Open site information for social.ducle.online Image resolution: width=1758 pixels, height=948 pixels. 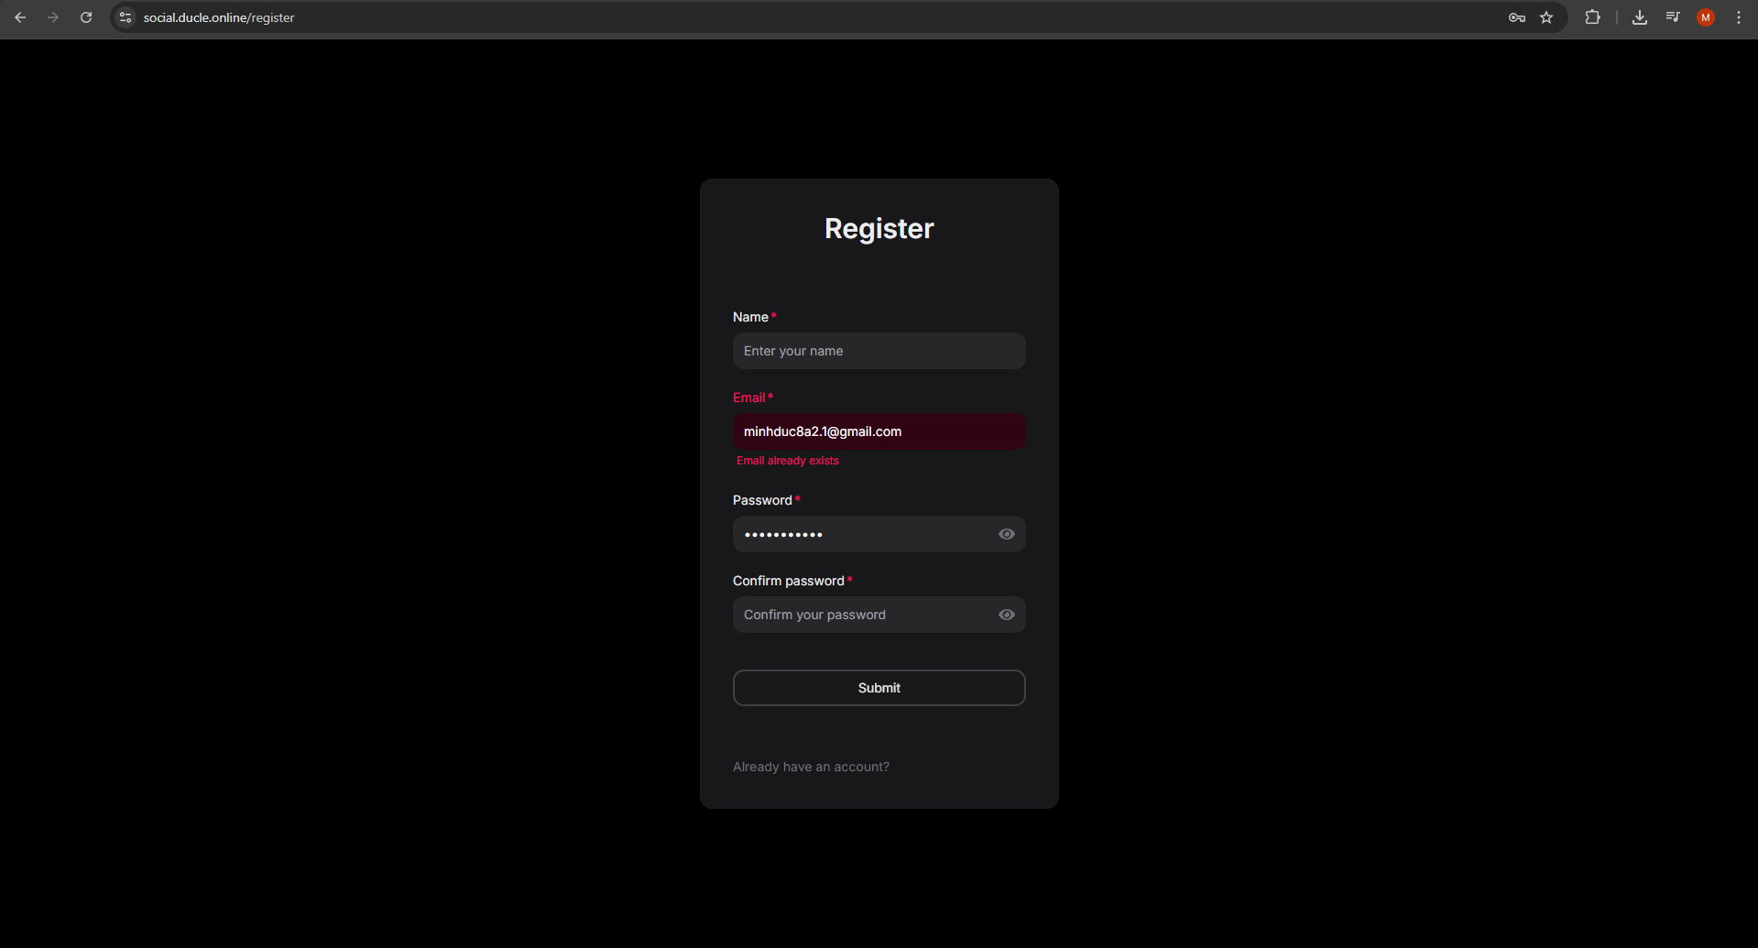[x=126, y=17]
